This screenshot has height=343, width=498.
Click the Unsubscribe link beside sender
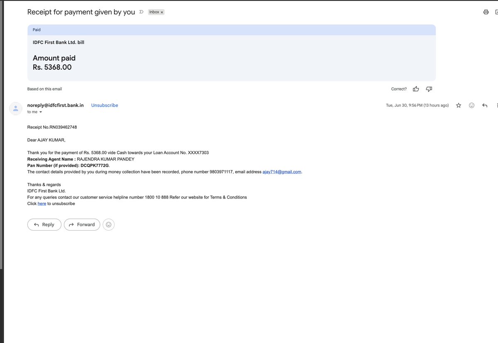pos(105,105)
